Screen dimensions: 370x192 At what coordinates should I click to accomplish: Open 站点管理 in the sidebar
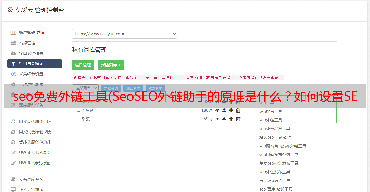27,43
